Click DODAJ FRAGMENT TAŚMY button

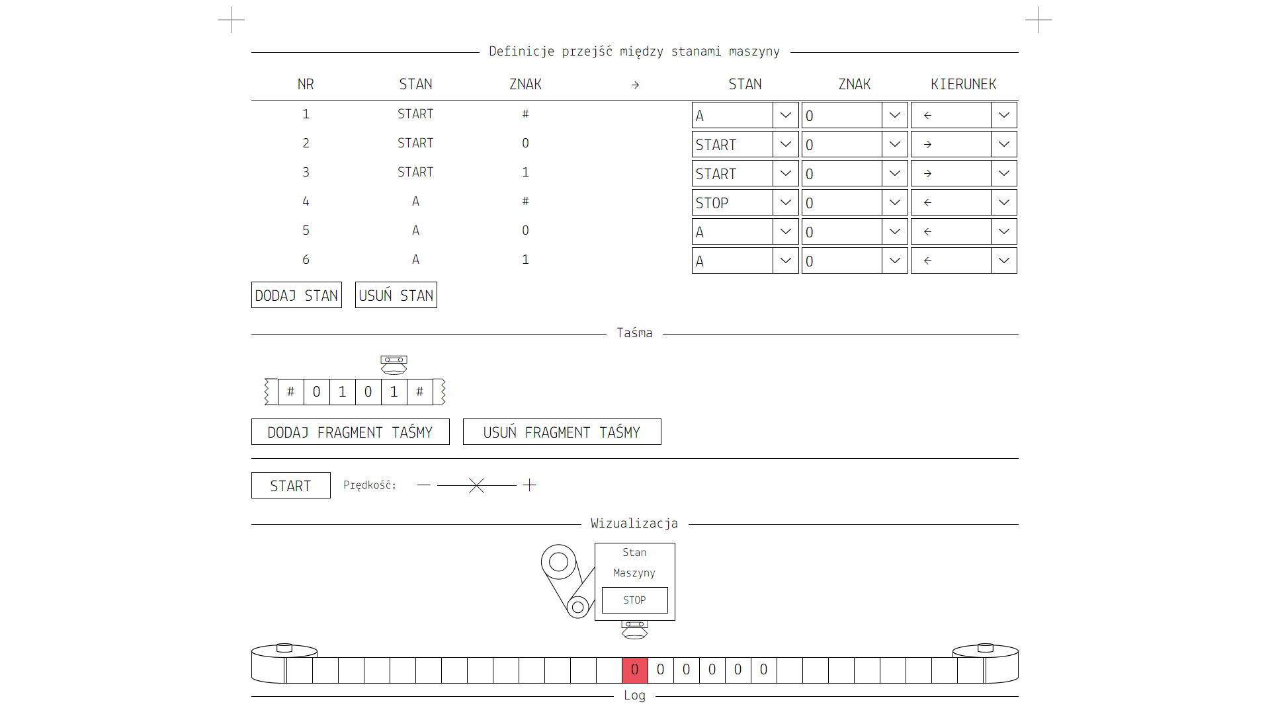coord(350,432)
